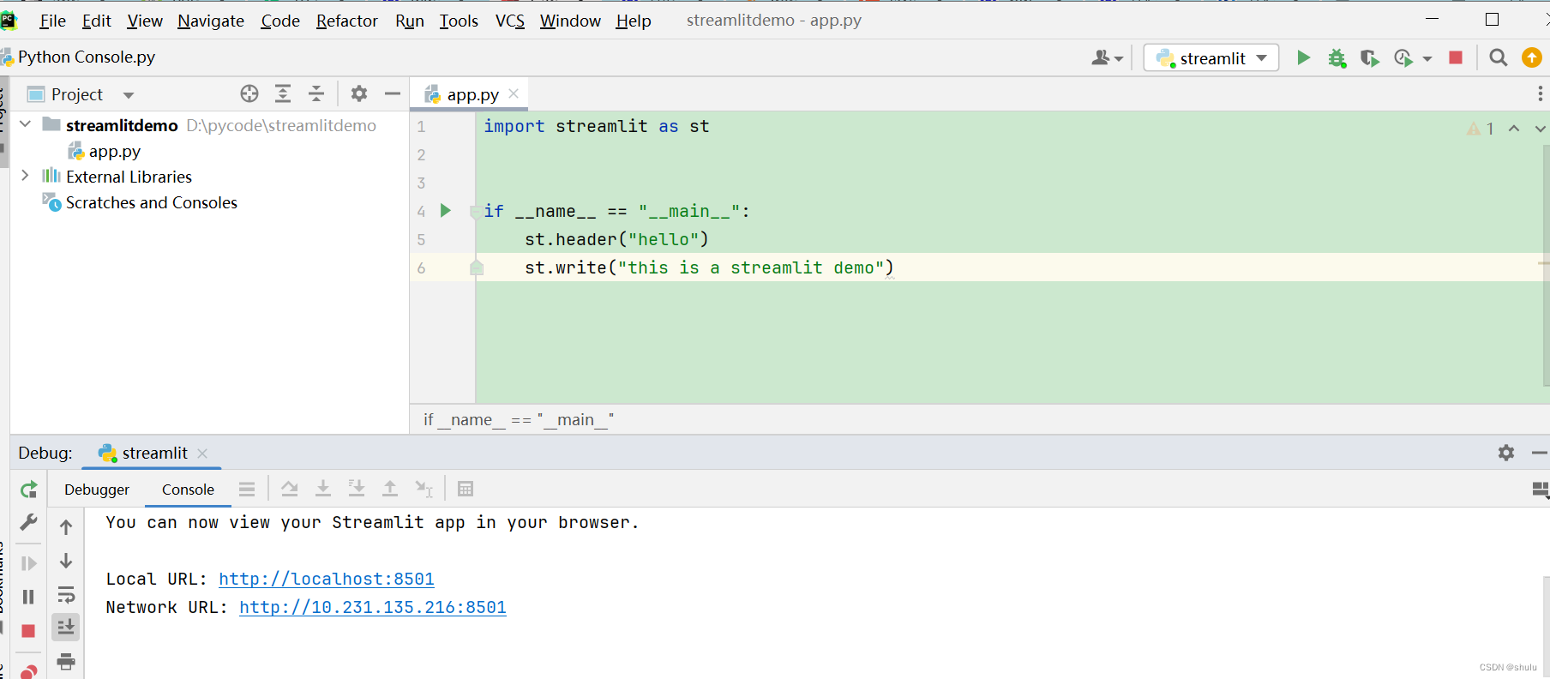
Task: Open Evaluate Expression calculator icon
Action: coord(466,490)
